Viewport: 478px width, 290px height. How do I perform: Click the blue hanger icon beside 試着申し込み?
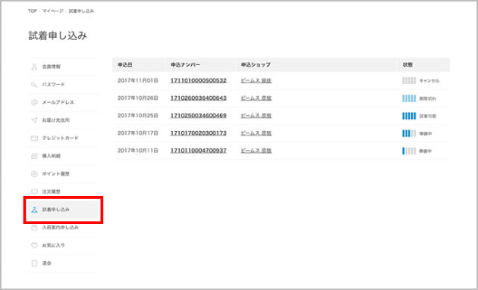(34, 210)
